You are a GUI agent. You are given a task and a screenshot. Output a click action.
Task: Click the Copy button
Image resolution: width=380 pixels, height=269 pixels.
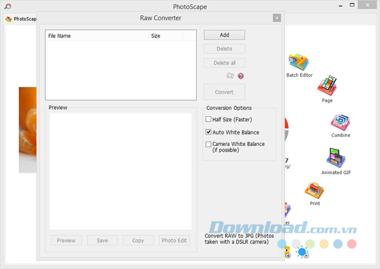pos(138,240)
